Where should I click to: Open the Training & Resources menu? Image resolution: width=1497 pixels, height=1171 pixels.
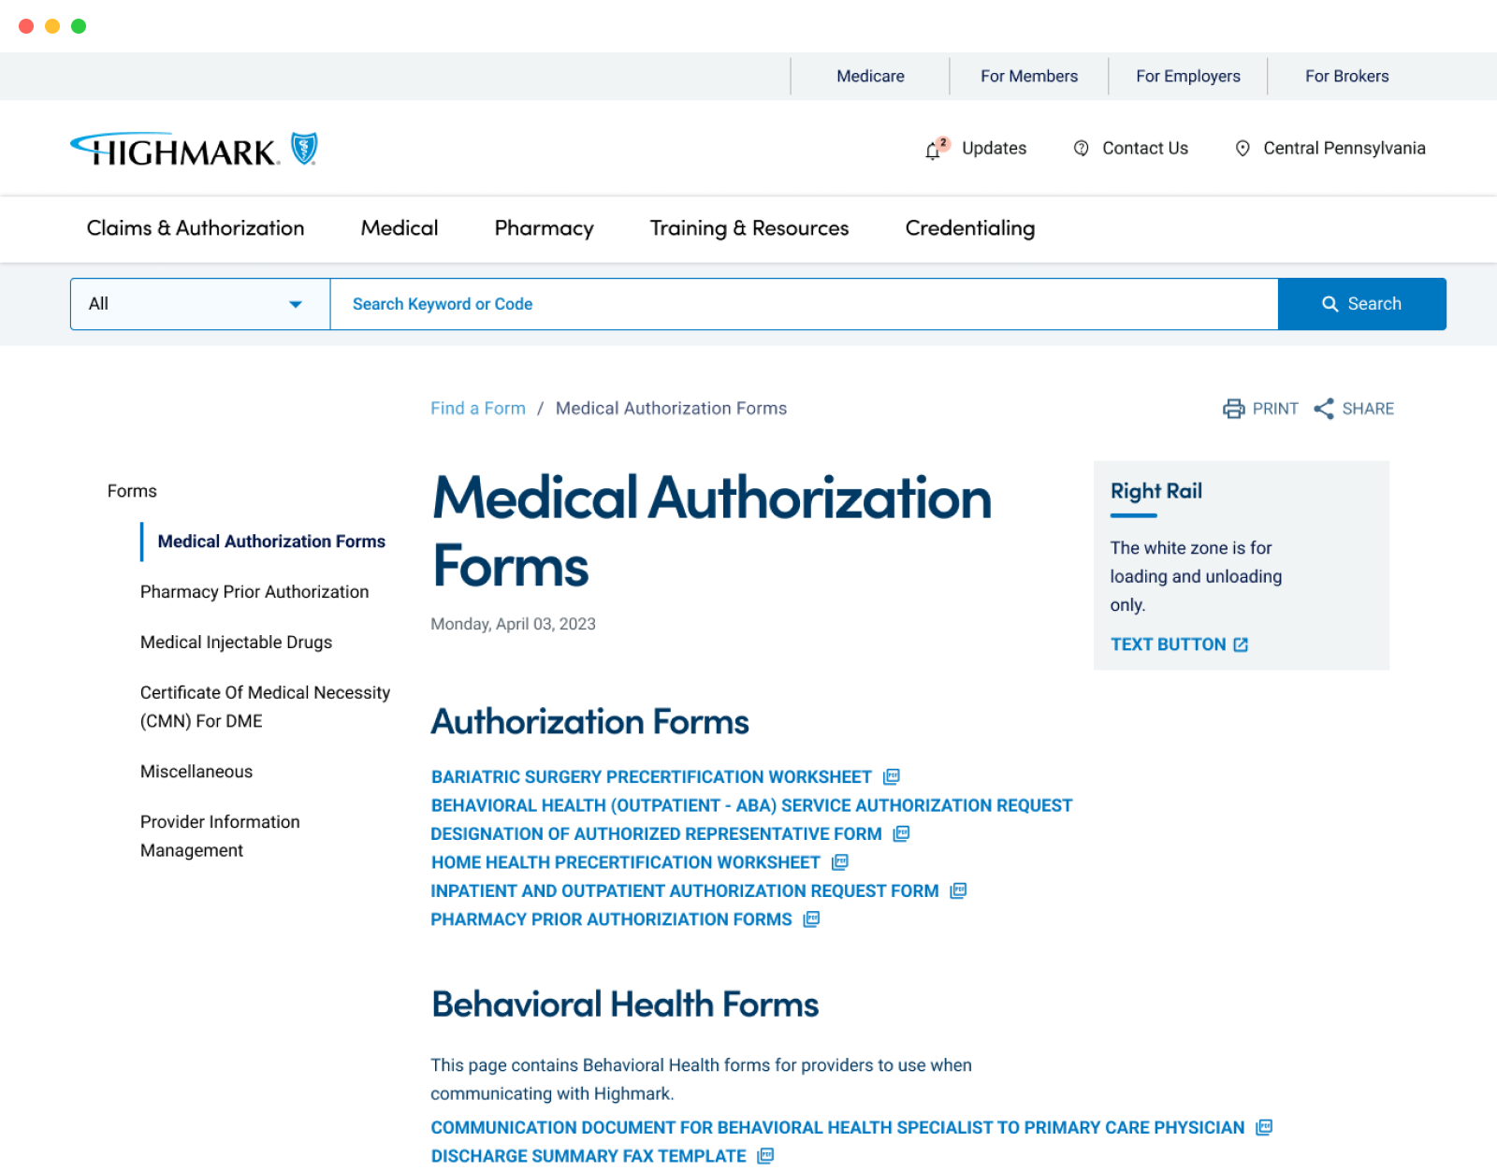tap(748, 228)
